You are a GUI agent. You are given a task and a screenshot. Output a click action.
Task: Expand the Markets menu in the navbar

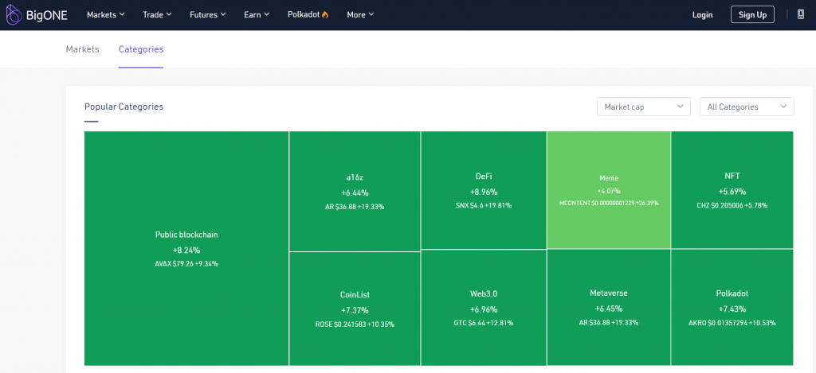tap(106, 14)
